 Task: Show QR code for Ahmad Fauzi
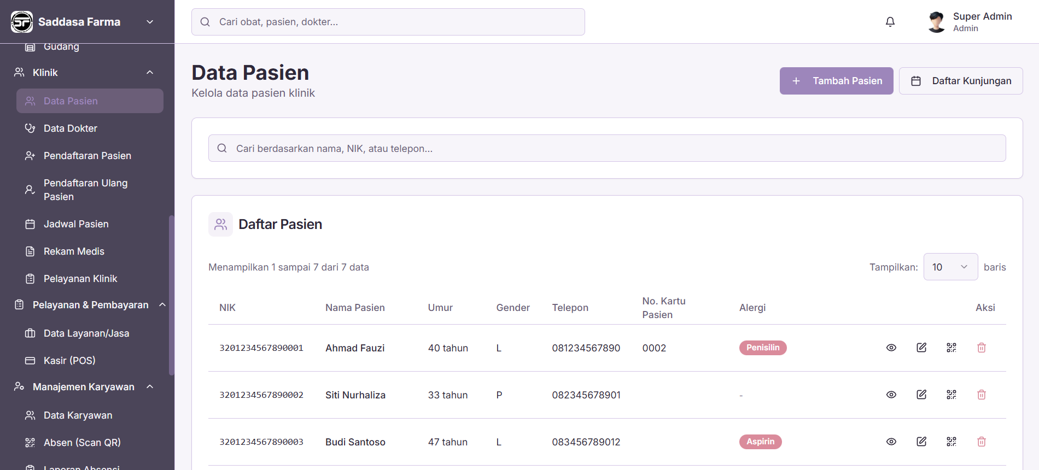(x=952, y=348)
